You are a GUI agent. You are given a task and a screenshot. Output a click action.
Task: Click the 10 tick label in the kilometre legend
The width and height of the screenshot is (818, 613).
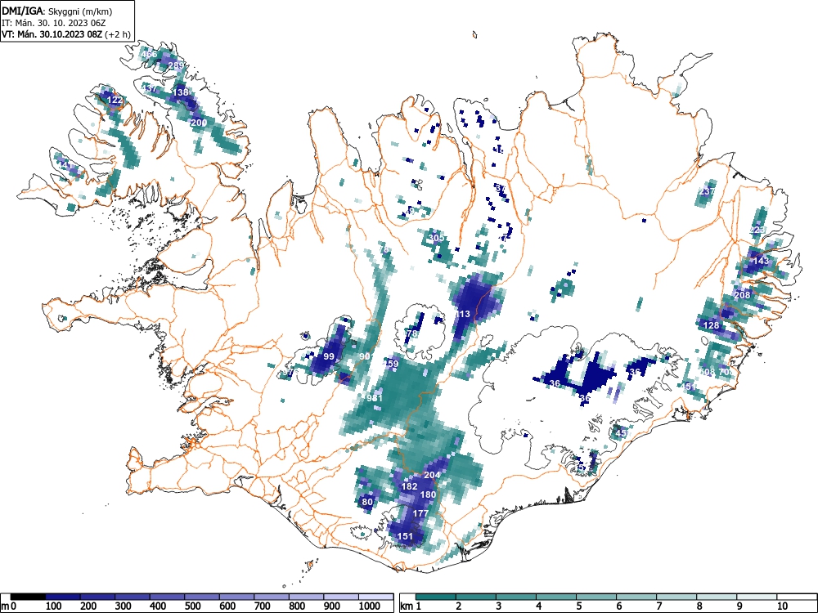tap(782, 606)
